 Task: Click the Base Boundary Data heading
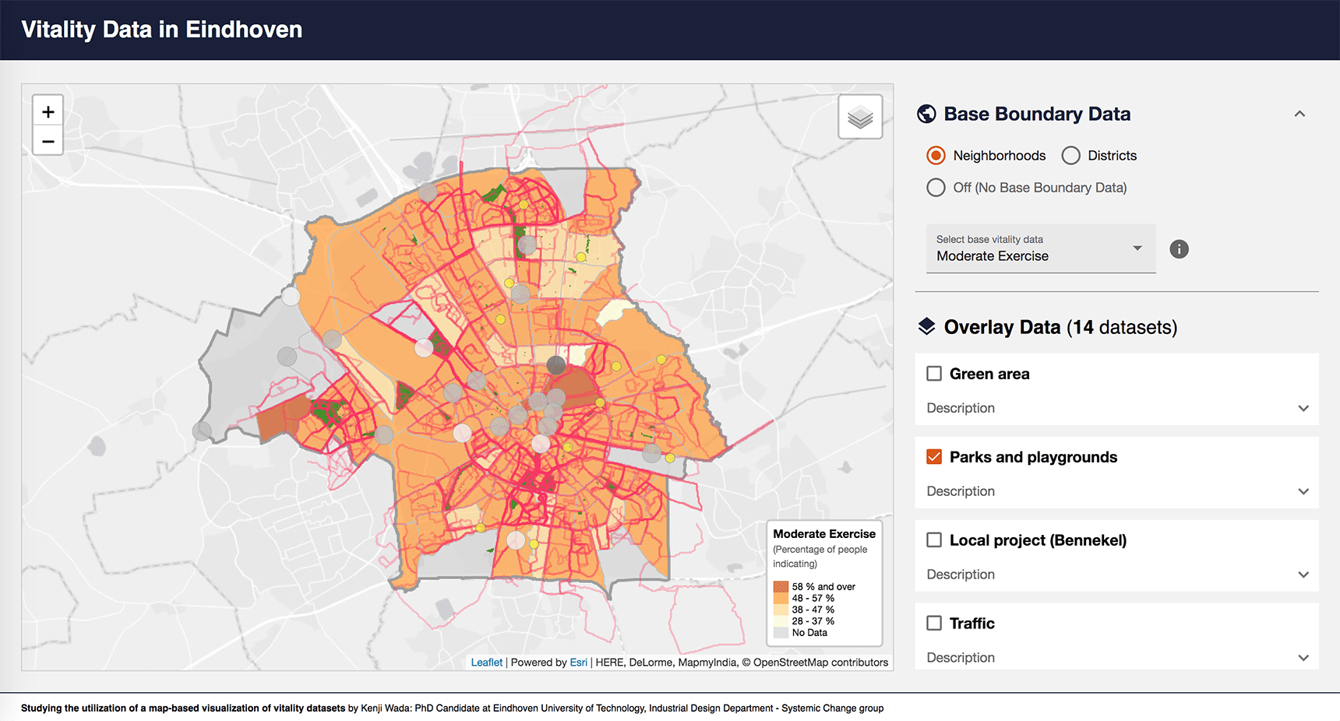[1037, 114]
